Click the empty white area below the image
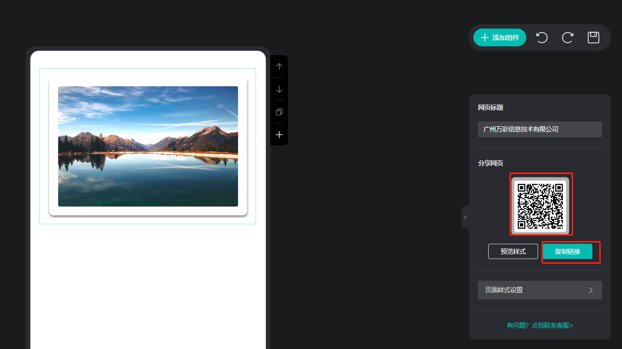The height and width of the screenshot is (349, 622). [x=148, y=286]
